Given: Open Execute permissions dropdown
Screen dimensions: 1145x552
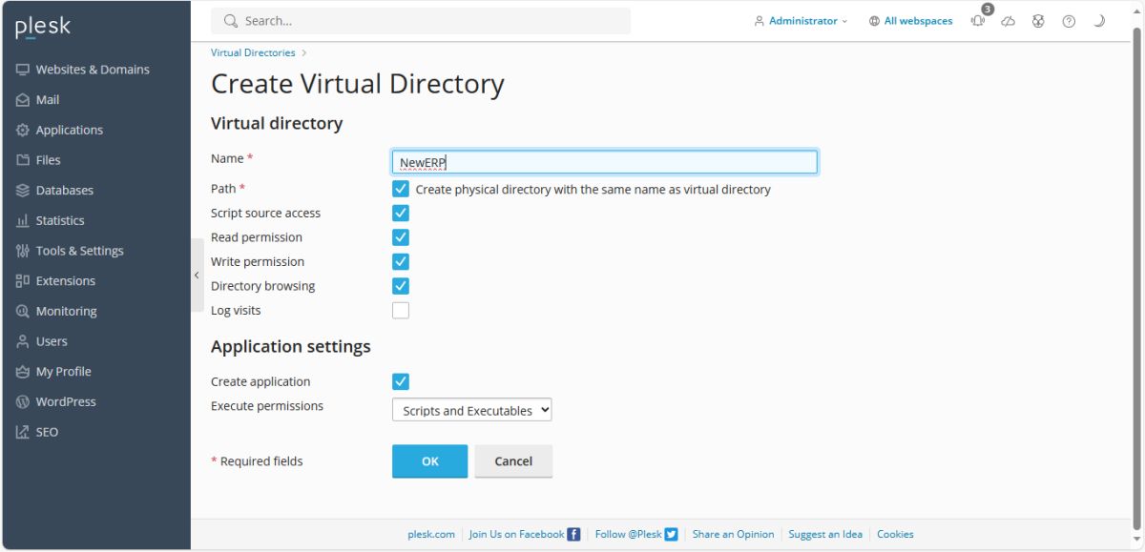Looking at the screenshot, I should pos(472,410).
